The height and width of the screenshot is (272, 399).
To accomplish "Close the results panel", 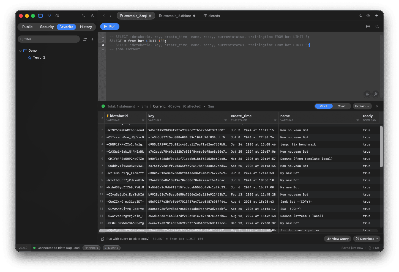I will coord(377,106).
